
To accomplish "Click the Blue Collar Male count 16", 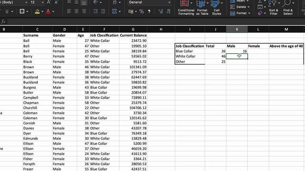I will point(237,51).
